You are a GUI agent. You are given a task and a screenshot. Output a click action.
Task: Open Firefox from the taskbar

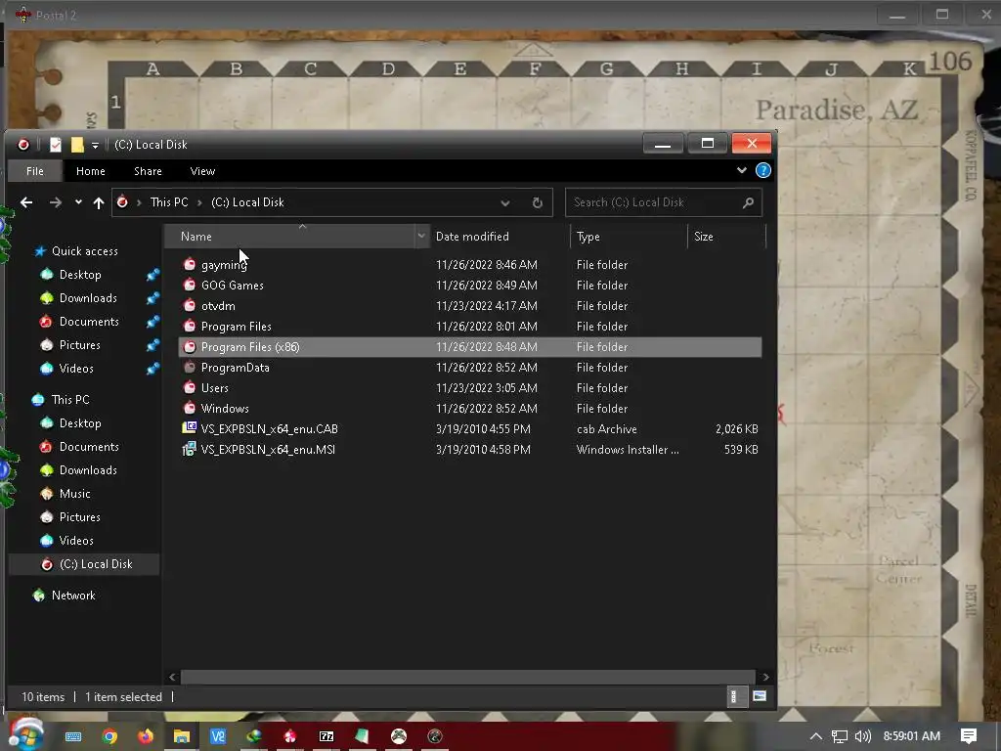point(146,736)
